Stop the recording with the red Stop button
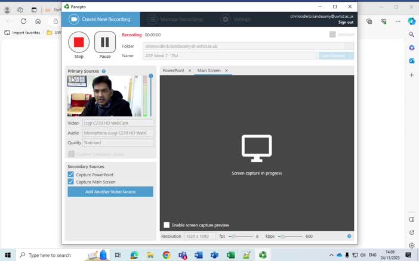Screen dimensions: 419x261 pos(79,42)
